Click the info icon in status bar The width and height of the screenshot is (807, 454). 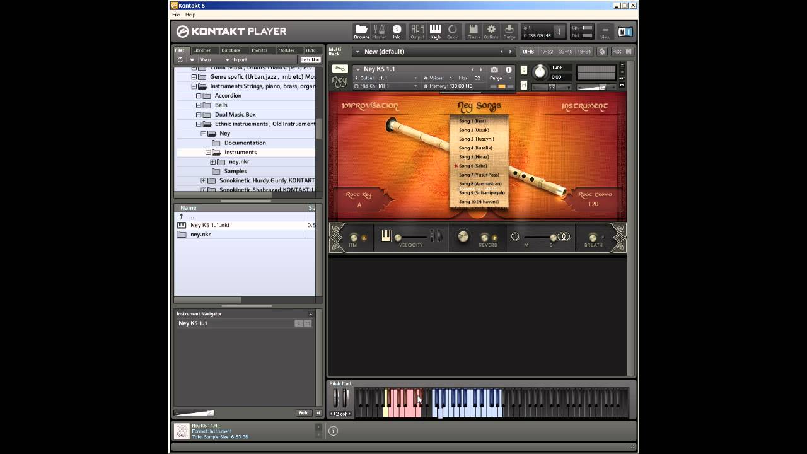click(334, 431)
